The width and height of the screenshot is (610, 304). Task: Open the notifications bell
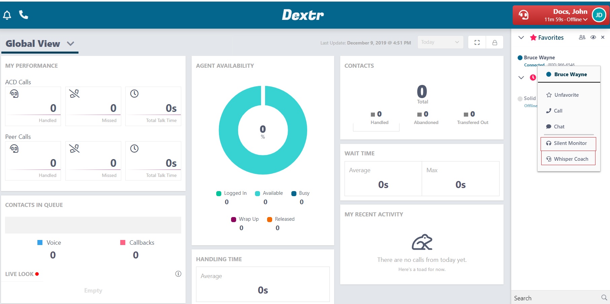(x=7, y=15)
